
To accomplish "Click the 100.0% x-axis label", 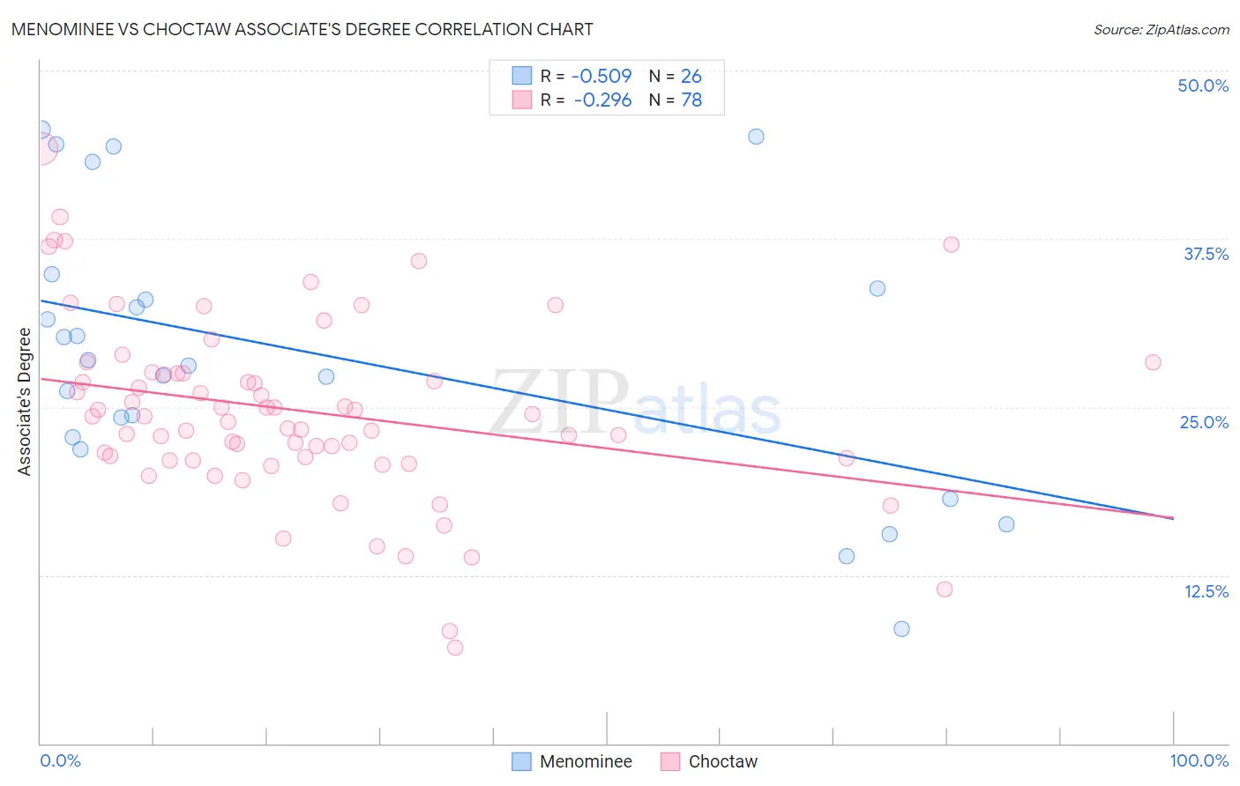I will click(x=1199, y=760).
